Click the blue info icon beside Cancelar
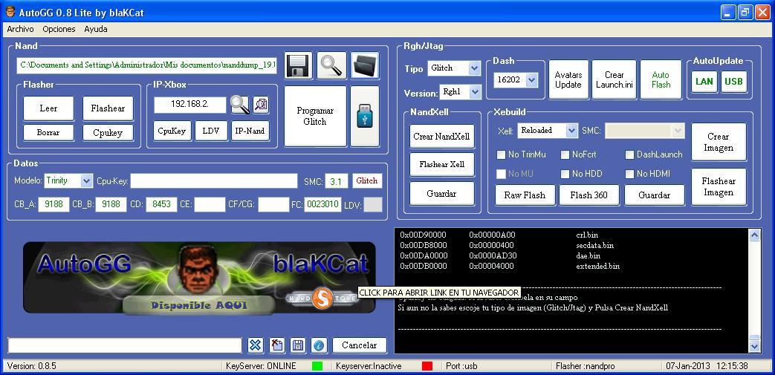Viewport: 775px width, 375px height. coord(319,345)
